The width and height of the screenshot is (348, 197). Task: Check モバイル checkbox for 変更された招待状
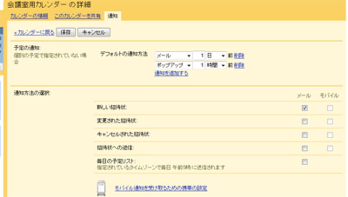click(x=330, y=121)
